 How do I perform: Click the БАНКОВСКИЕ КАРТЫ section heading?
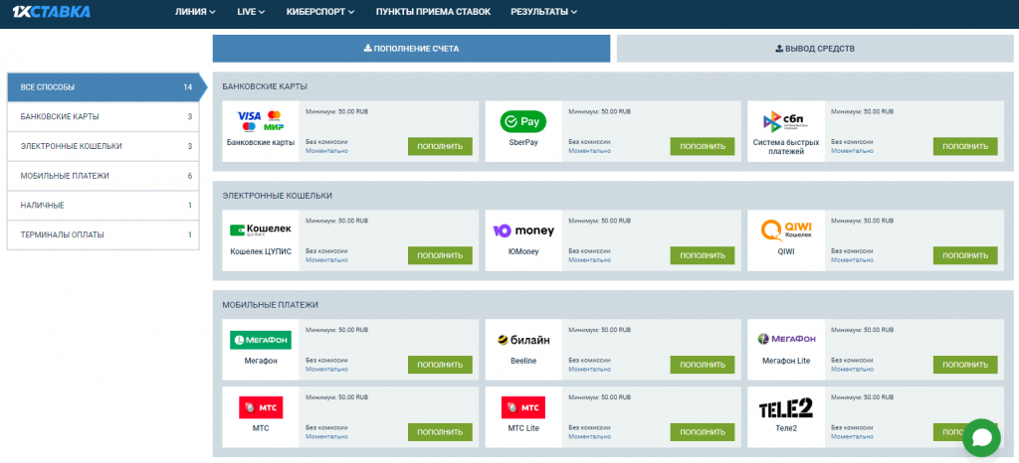tap(265, 86)
